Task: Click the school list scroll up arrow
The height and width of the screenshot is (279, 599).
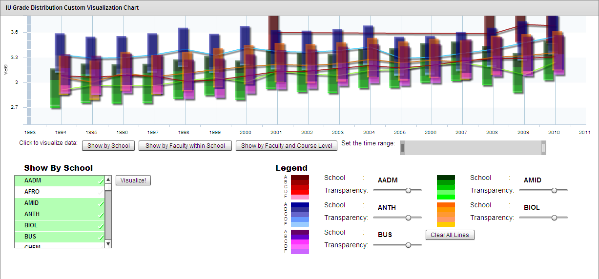Action: click(108, 179)
